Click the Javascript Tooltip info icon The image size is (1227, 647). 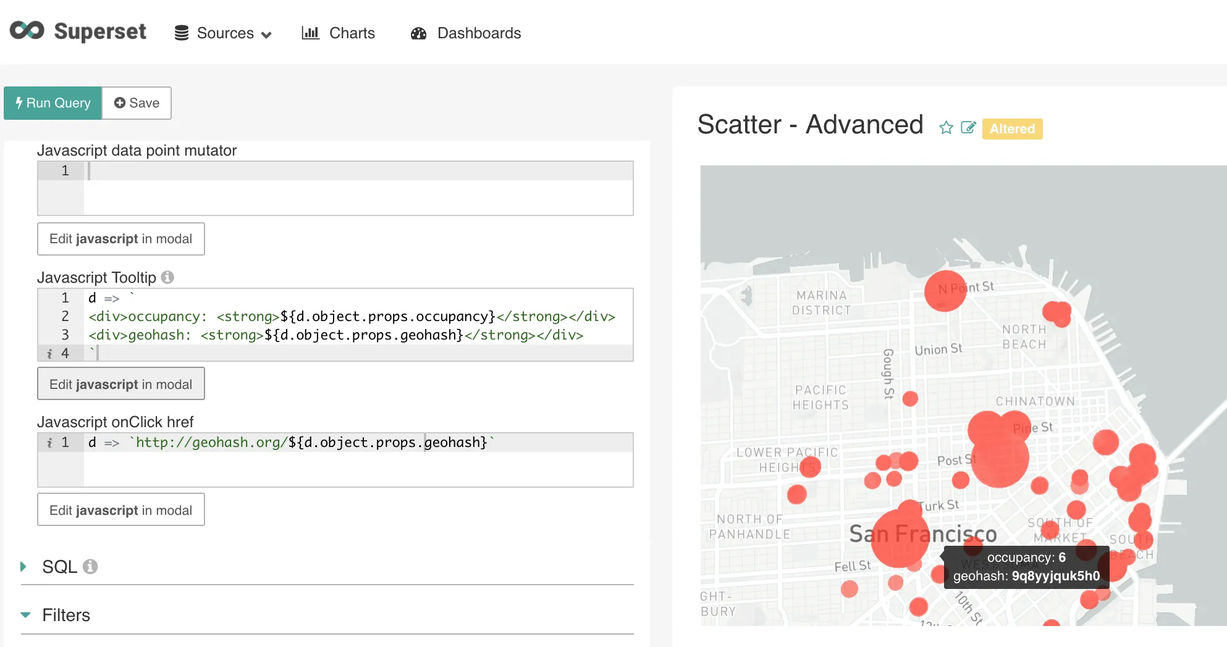click(167, 277)
